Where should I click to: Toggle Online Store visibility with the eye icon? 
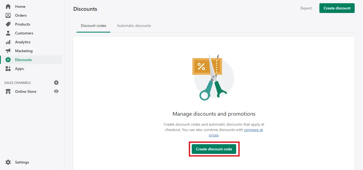pos(56,91)
